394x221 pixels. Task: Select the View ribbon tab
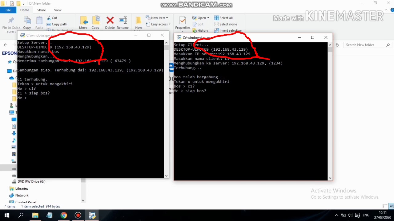(58, 10)
